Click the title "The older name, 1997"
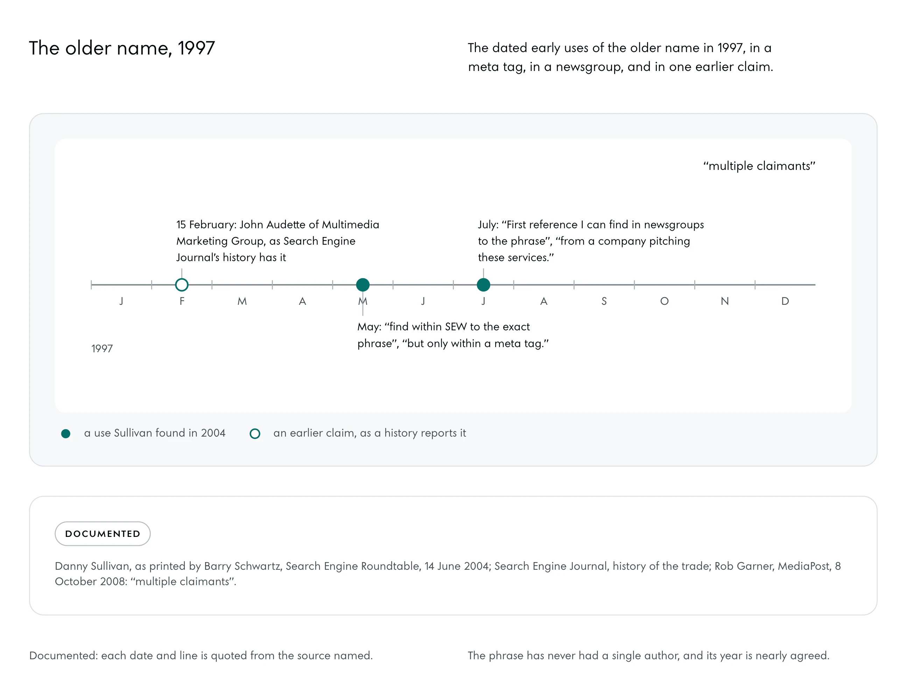This screenshot has height=697, width=907. click(122, 48)
